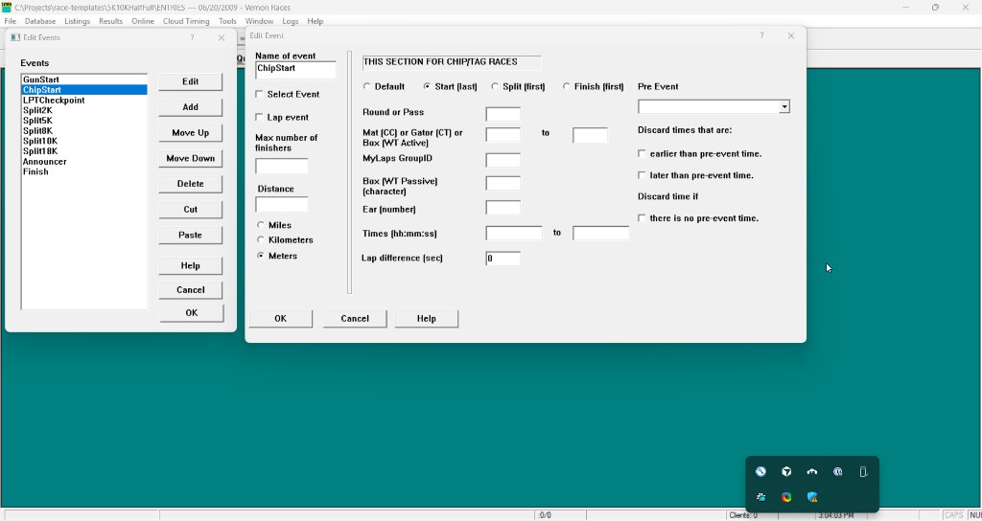Select the Finish (first) radio button
The height and width of the screenshot is (521, 982).
coord(567,86)
